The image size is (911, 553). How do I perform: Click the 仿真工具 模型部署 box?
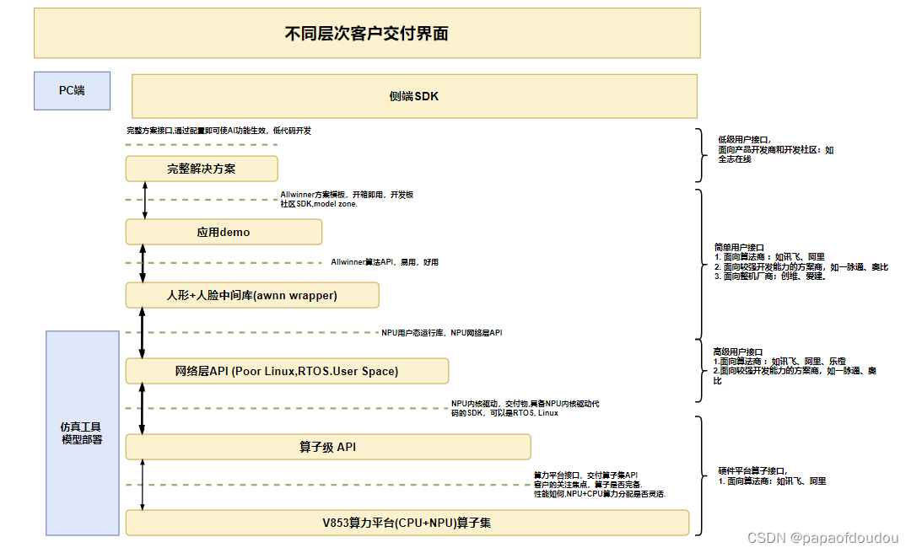tap(83, 433)
